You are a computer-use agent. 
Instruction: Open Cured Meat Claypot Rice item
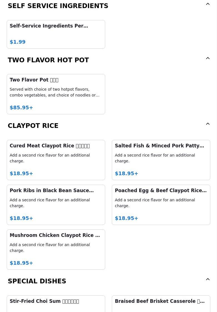point(56,160)
